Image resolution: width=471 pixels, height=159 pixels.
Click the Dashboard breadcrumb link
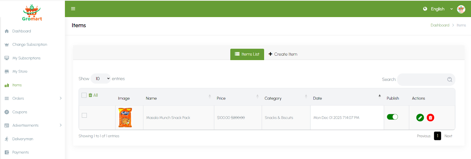tap(440, 25)
